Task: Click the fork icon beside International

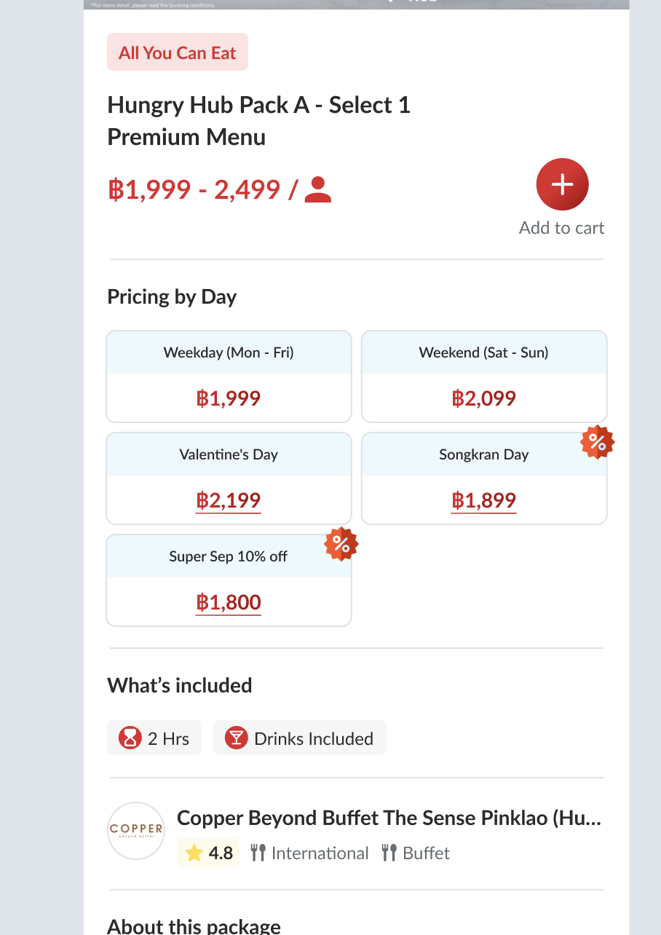Action: tap(258, 853)
